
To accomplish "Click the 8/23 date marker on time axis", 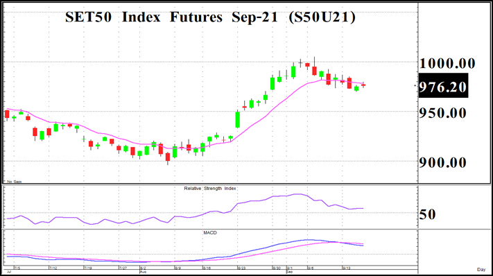I will pyautogui.click(x=241, y=268).
